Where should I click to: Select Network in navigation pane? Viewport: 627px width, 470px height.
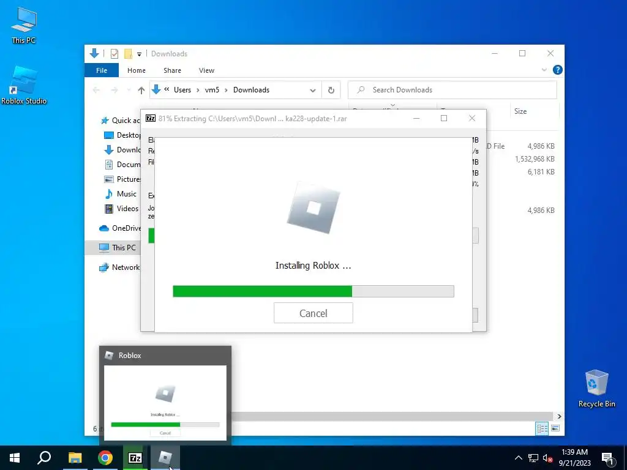(119, 267)
